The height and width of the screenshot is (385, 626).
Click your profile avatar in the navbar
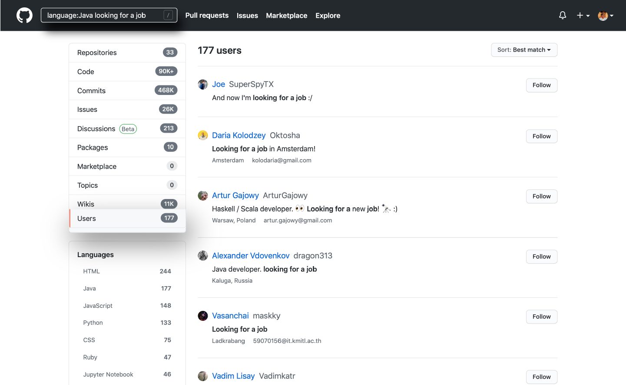point(603,15)
